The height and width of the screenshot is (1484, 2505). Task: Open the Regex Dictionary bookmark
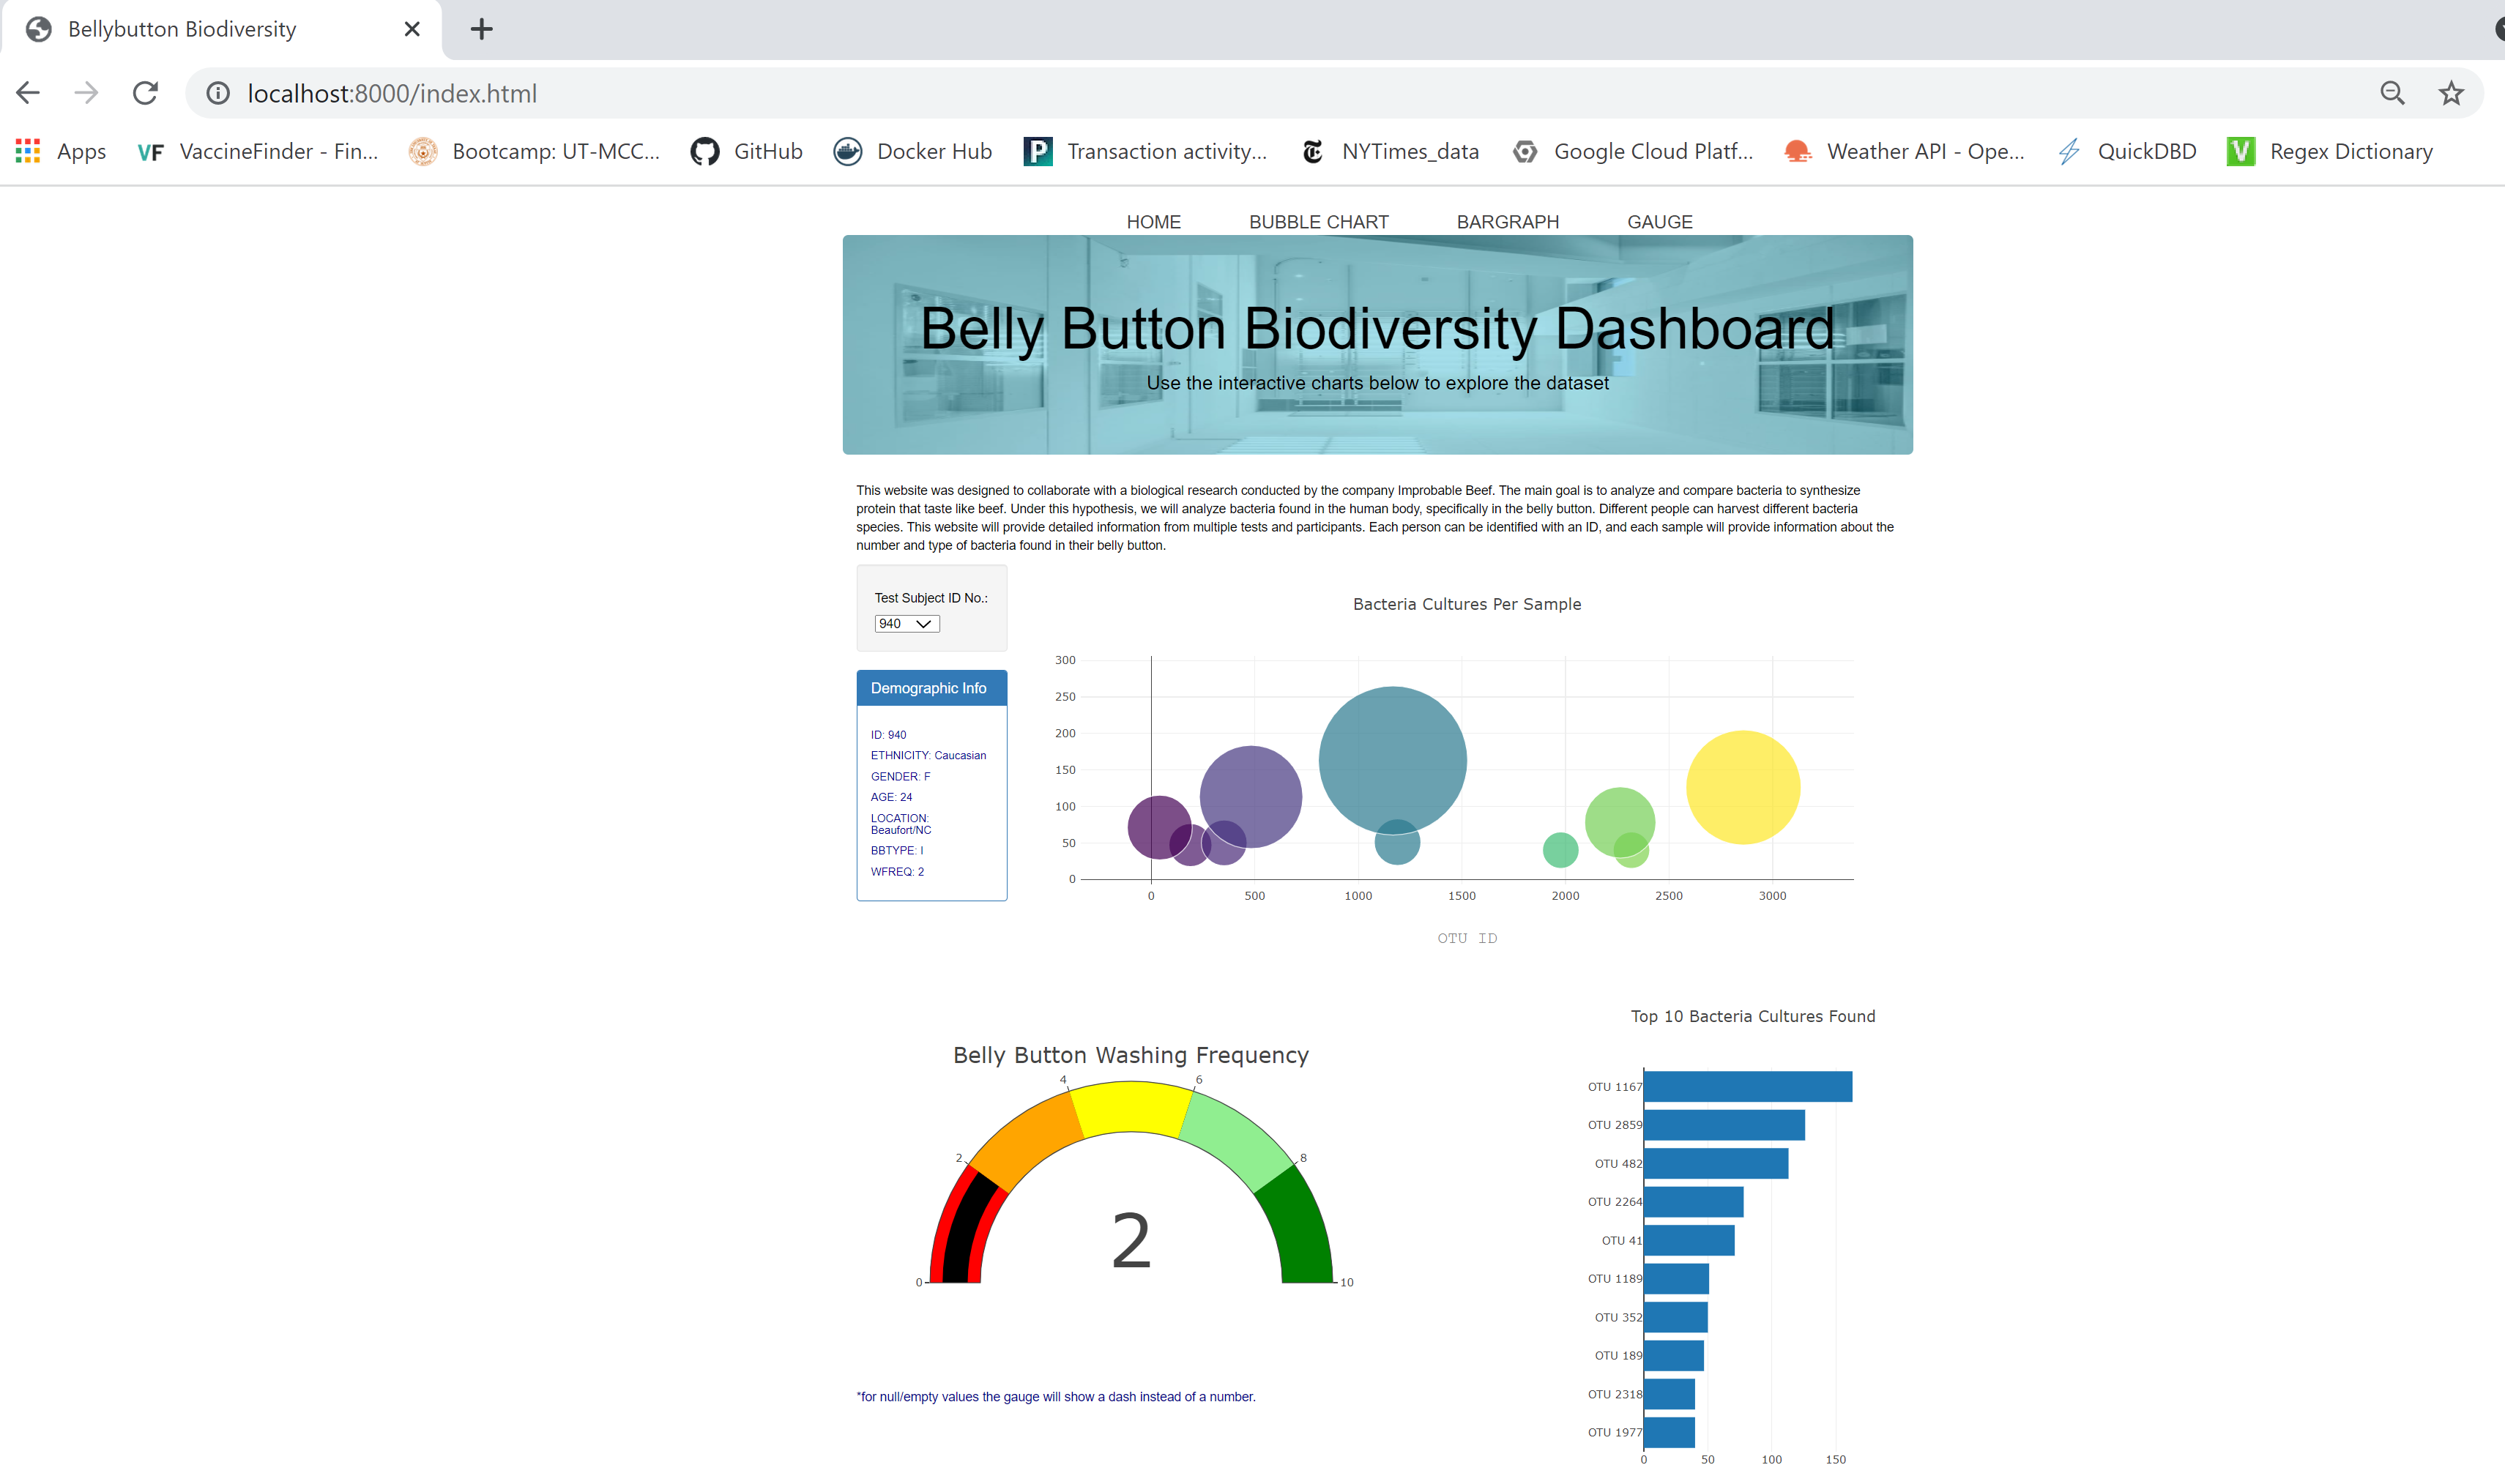[2350, 151]
